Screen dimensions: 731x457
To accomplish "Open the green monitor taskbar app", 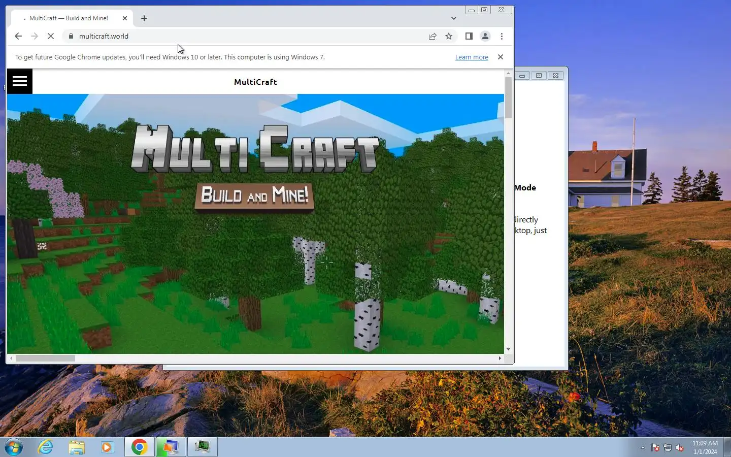I will pyautogui.click(x=203, y=447).
